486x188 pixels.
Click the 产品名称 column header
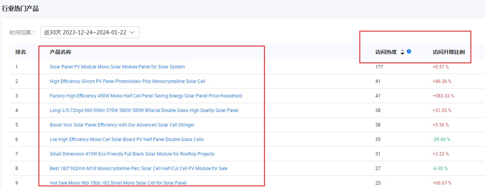(61, 52)
